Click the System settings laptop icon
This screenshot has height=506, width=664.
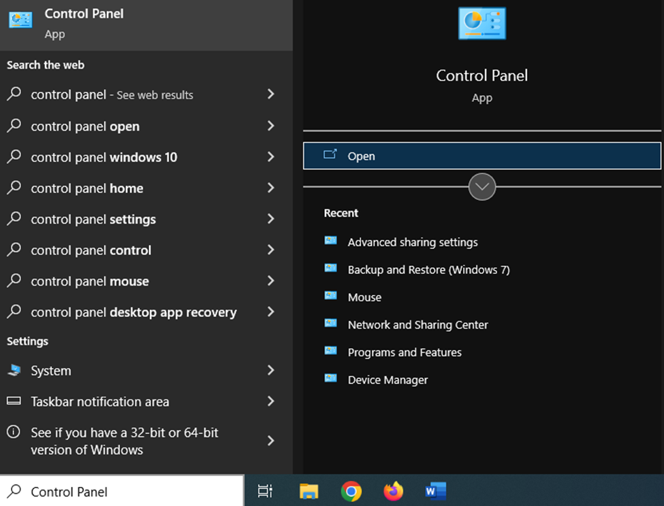coord(14,371)
